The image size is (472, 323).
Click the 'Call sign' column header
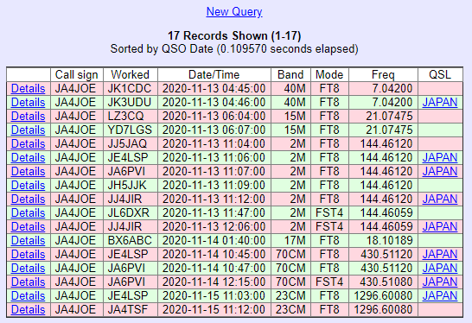(x=77, y=74)
